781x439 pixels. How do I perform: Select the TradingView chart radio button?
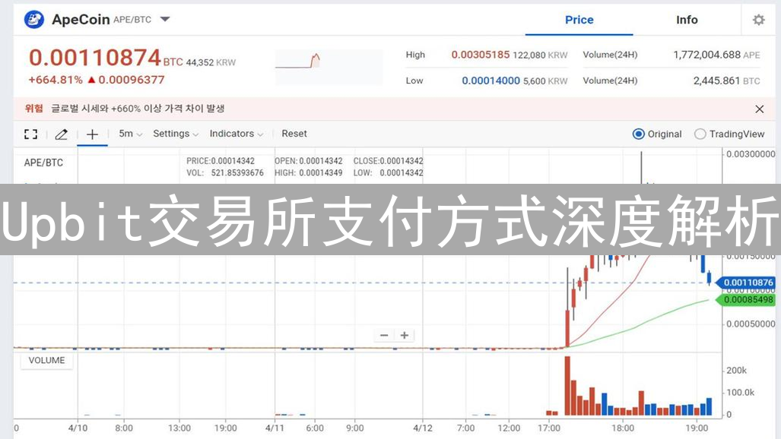(700, 134)
